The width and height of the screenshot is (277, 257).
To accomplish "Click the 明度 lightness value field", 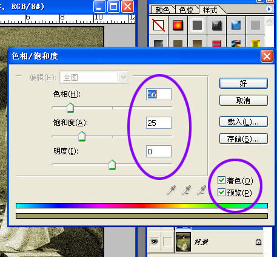I will [x=159, y=151].
